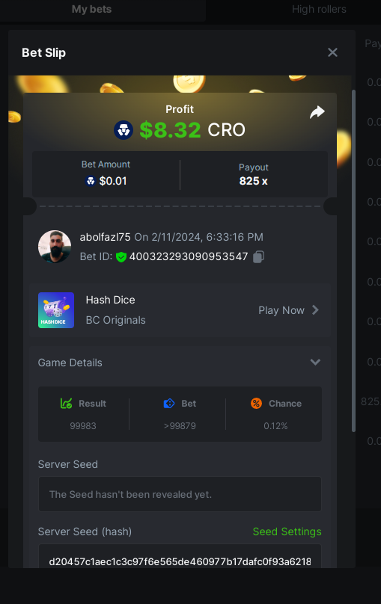Viewport: 381px width, 604px height.
Task: Click the unrevealed Server Seed field
Action: point(180,494)
